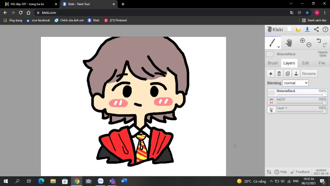
Task: Open Zalo from the taskbar
Action: (x=101, y=181)
